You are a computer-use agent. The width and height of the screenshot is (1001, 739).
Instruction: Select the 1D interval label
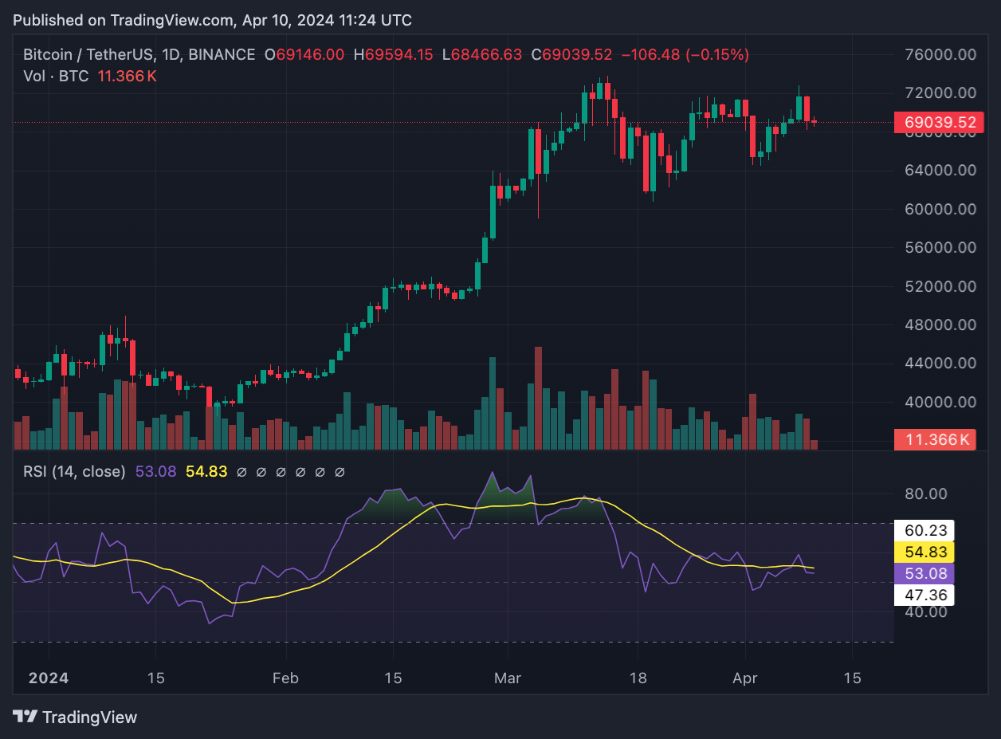tap(171, 55)
